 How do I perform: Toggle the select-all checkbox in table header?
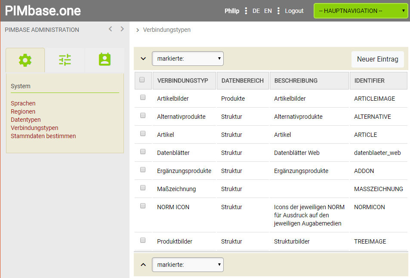pos(142,80)
